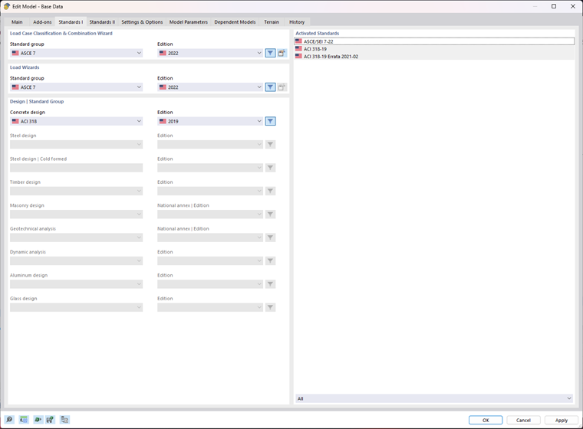Image resolution: width=583 pixels, height=429 pixels.
Task: Open the History tab
Action: [x=297, y=22]
